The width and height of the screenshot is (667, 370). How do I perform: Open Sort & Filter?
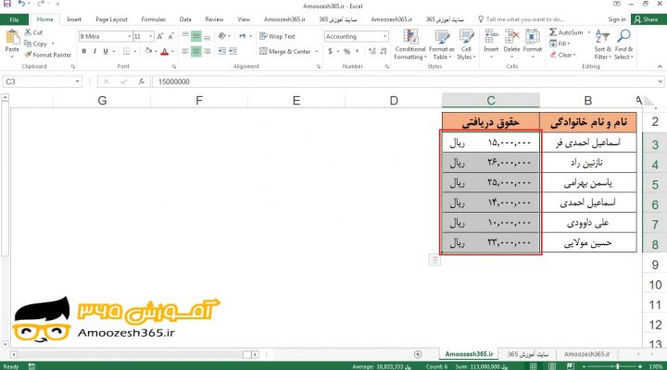coord(602,44)
